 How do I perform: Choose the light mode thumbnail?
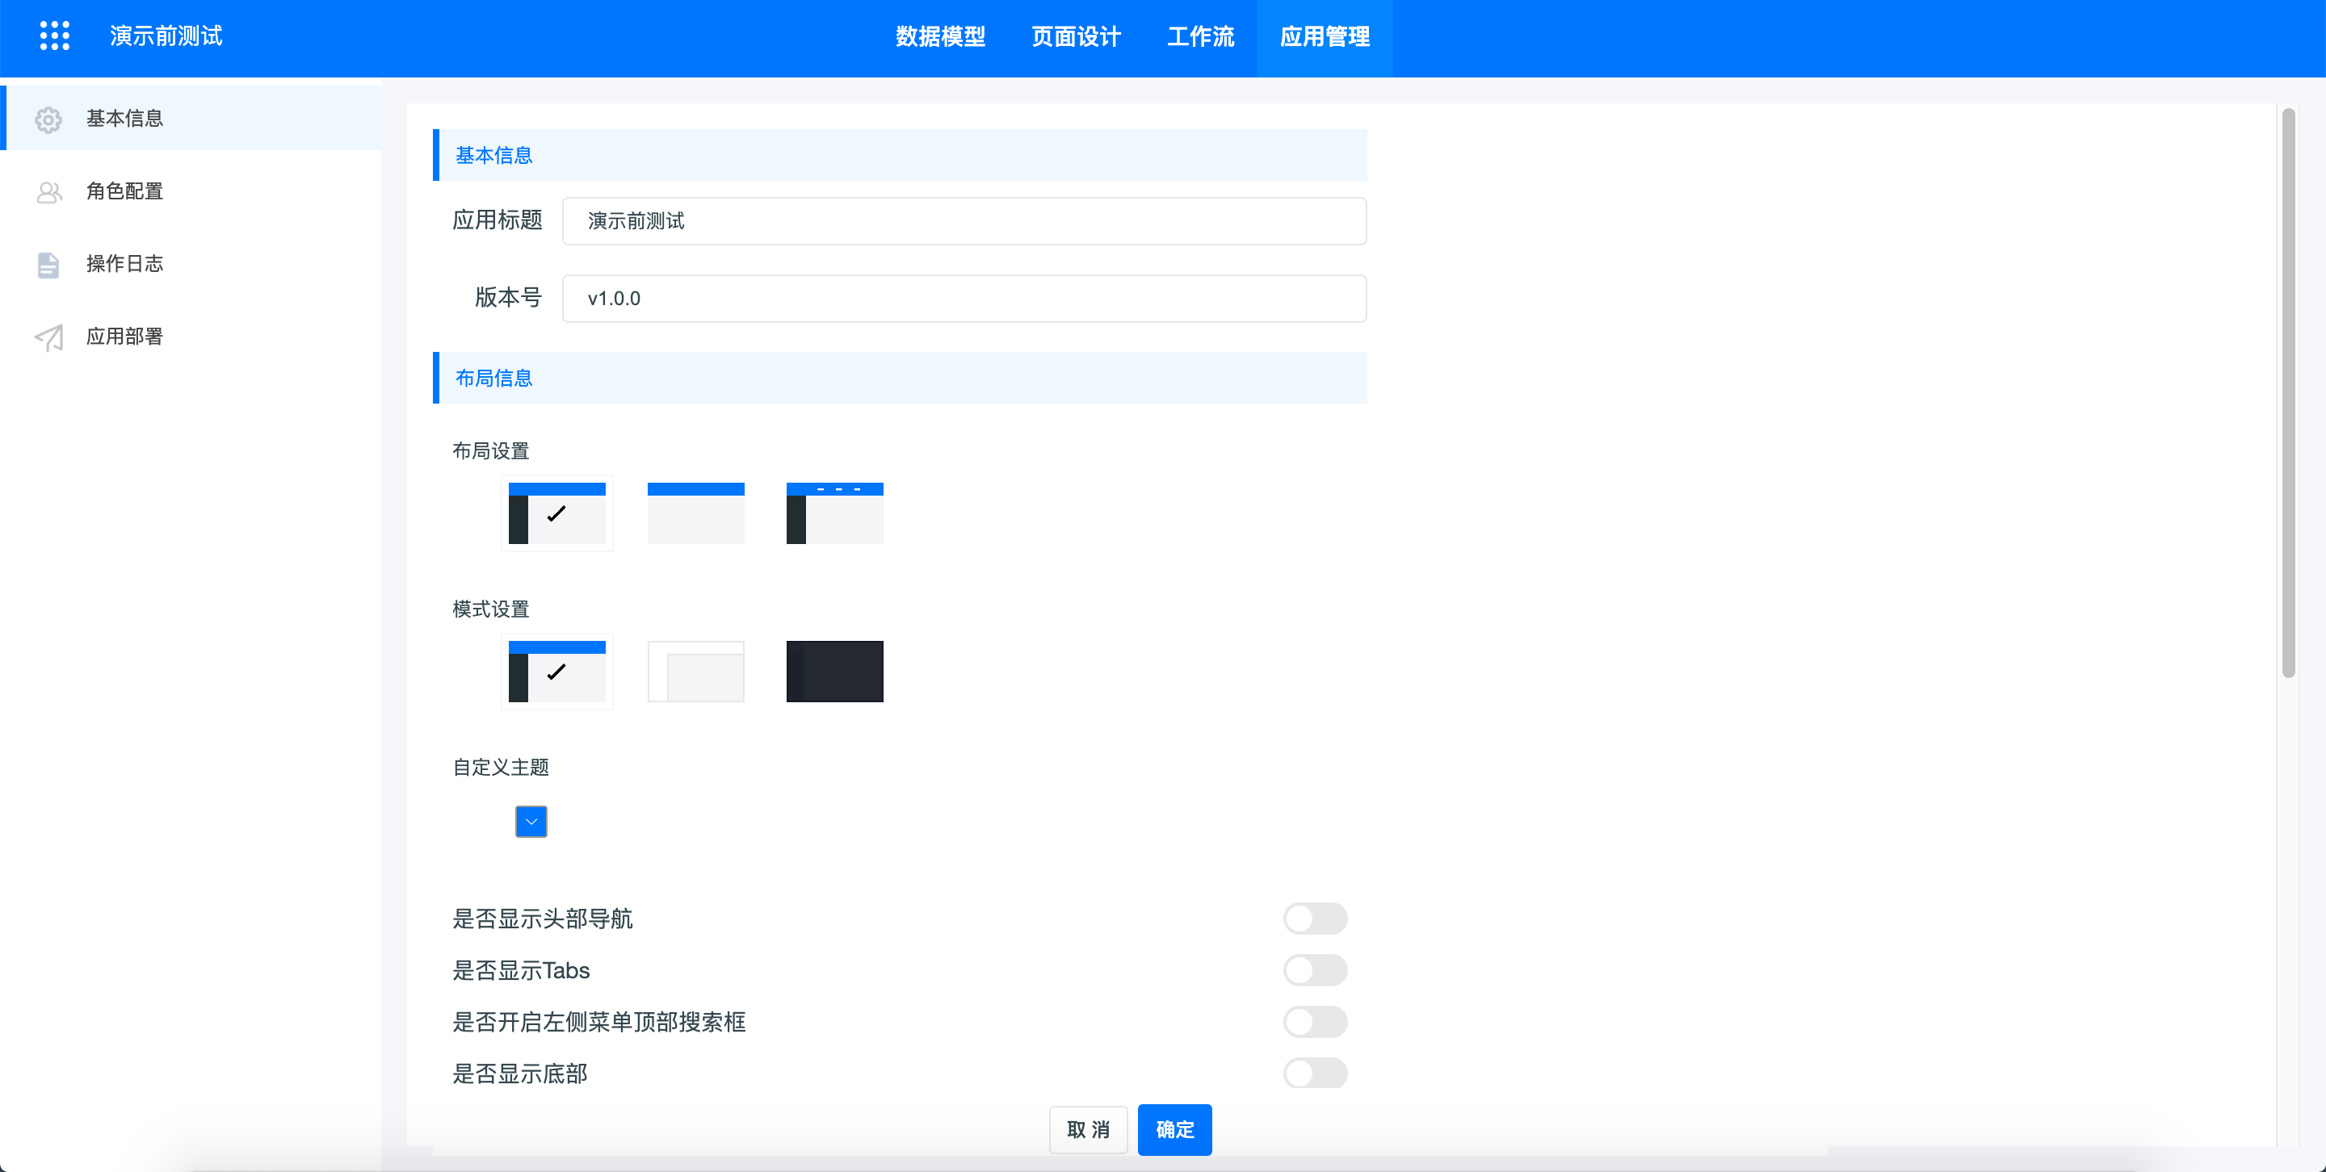pyautogui.click(x=695, y=672)
